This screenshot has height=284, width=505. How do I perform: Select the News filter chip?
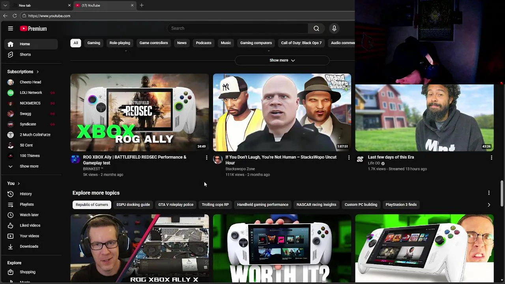[x=182, y=43]
